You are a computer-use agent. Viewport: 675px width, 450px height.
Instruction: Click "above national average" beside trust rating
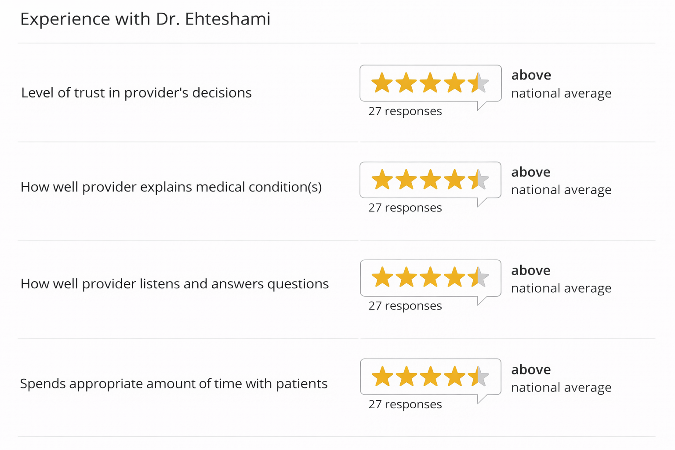(561, 84)
